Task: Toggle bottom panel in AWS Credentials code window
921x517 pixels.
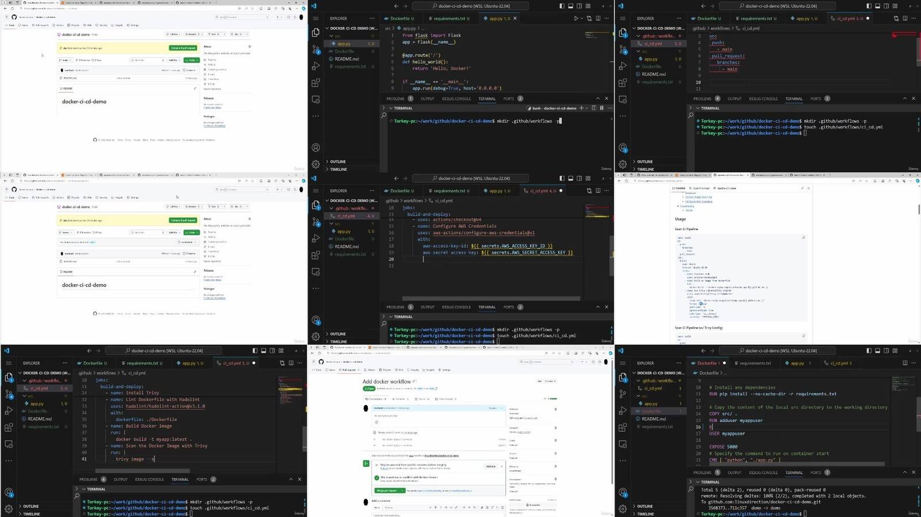Action: click(570, 178)
